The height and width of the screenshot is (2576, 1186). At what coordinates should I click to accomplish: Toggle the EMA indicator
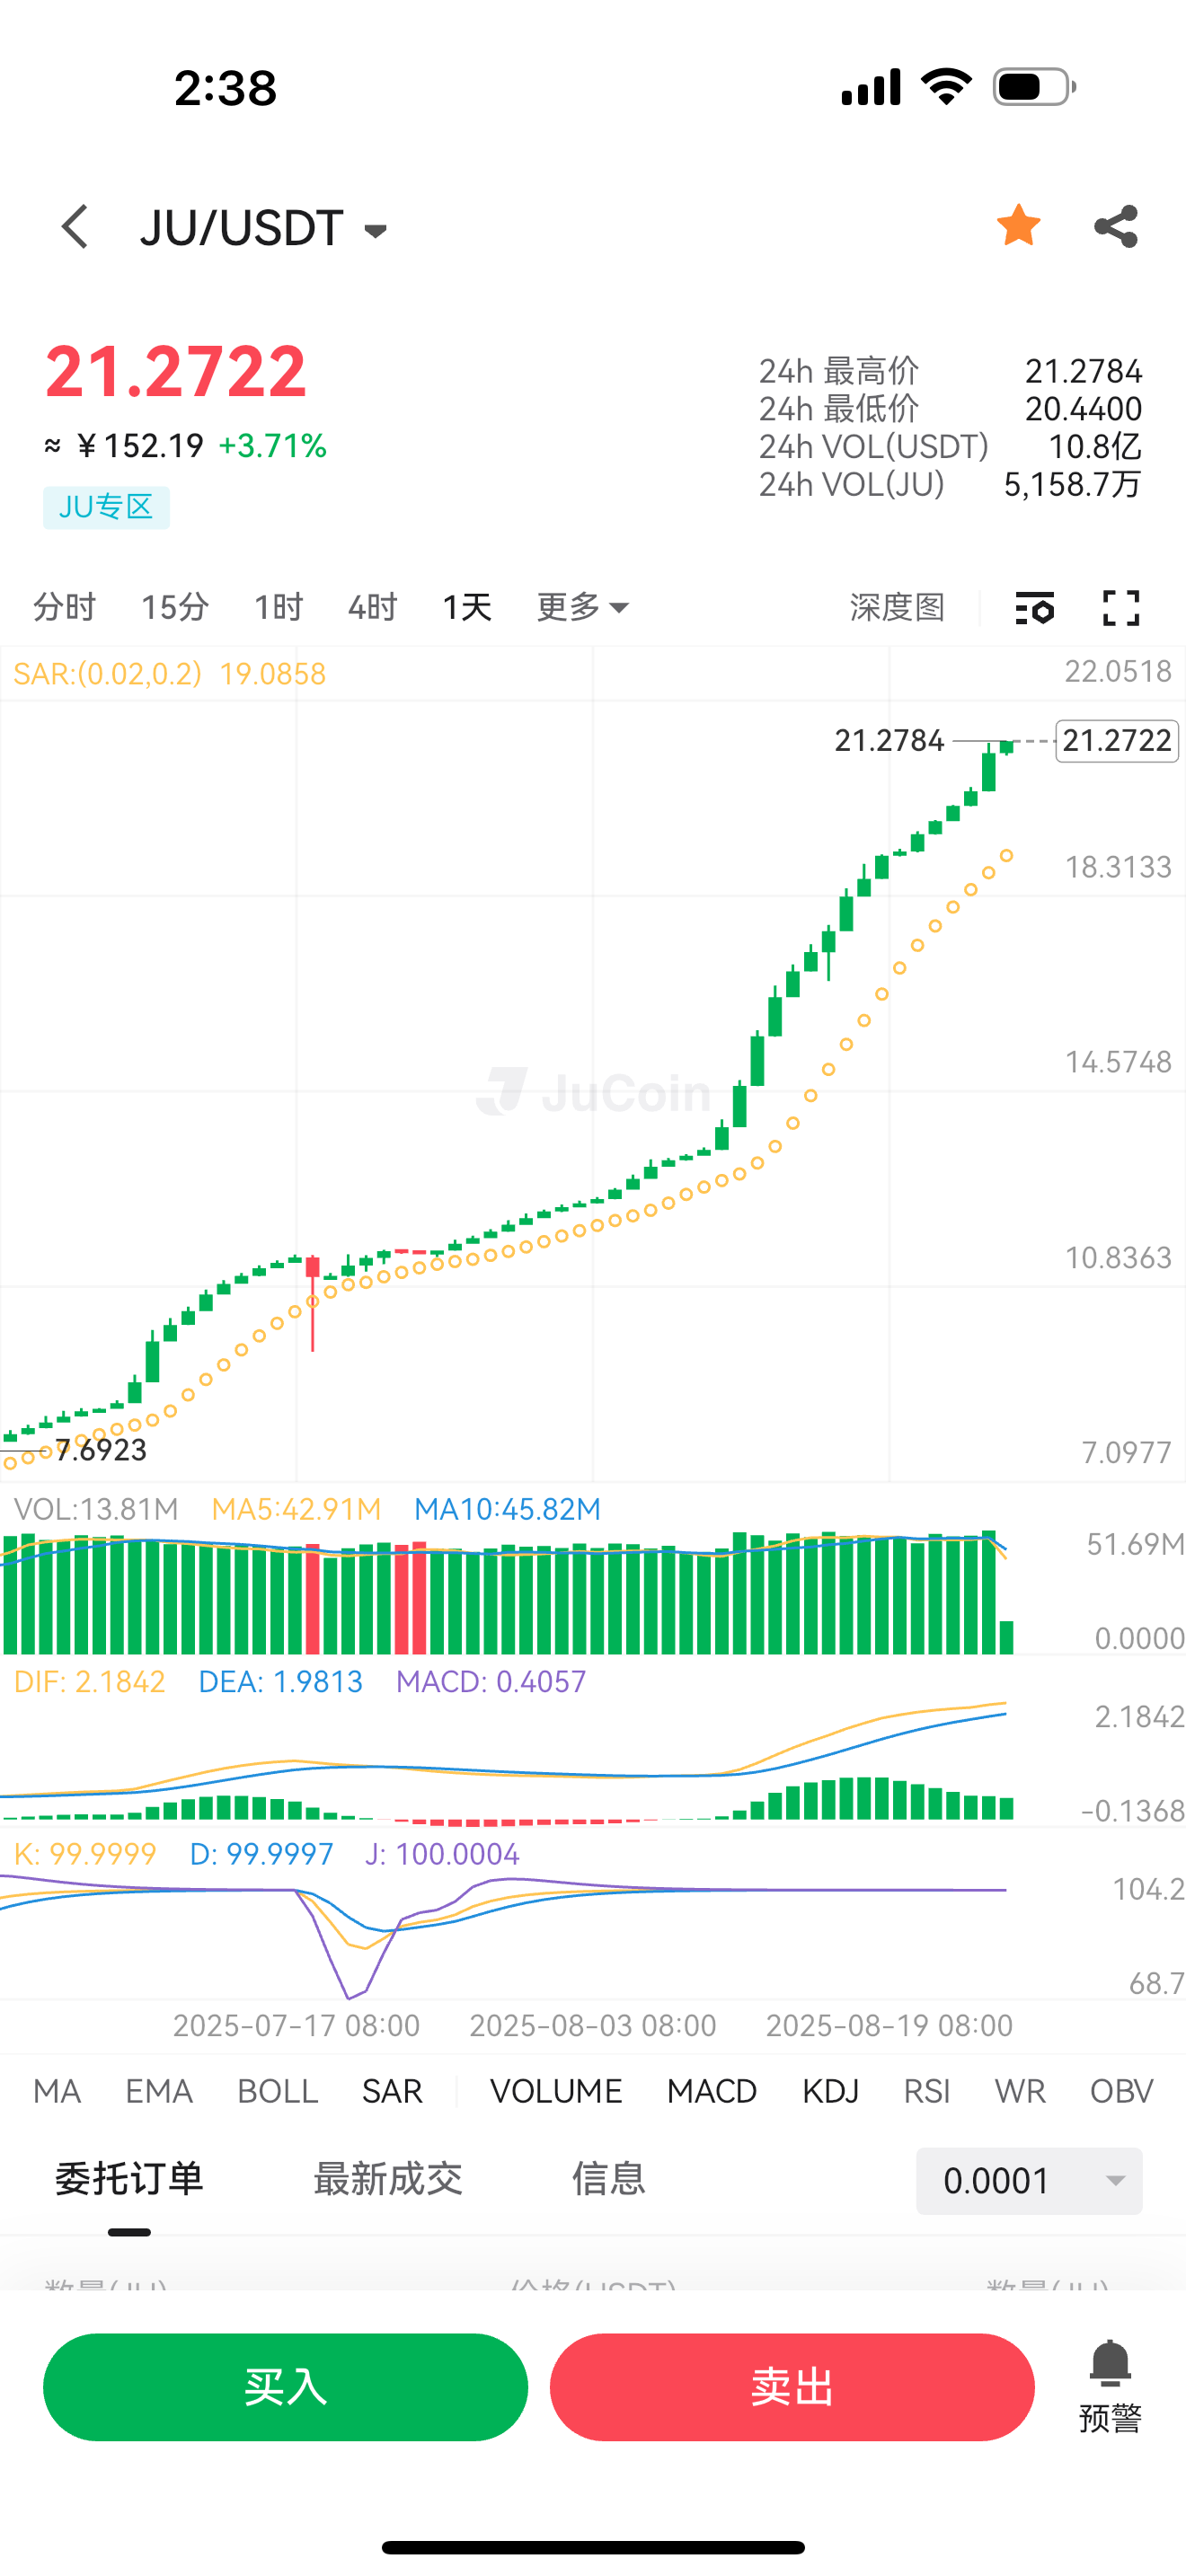159,2091
